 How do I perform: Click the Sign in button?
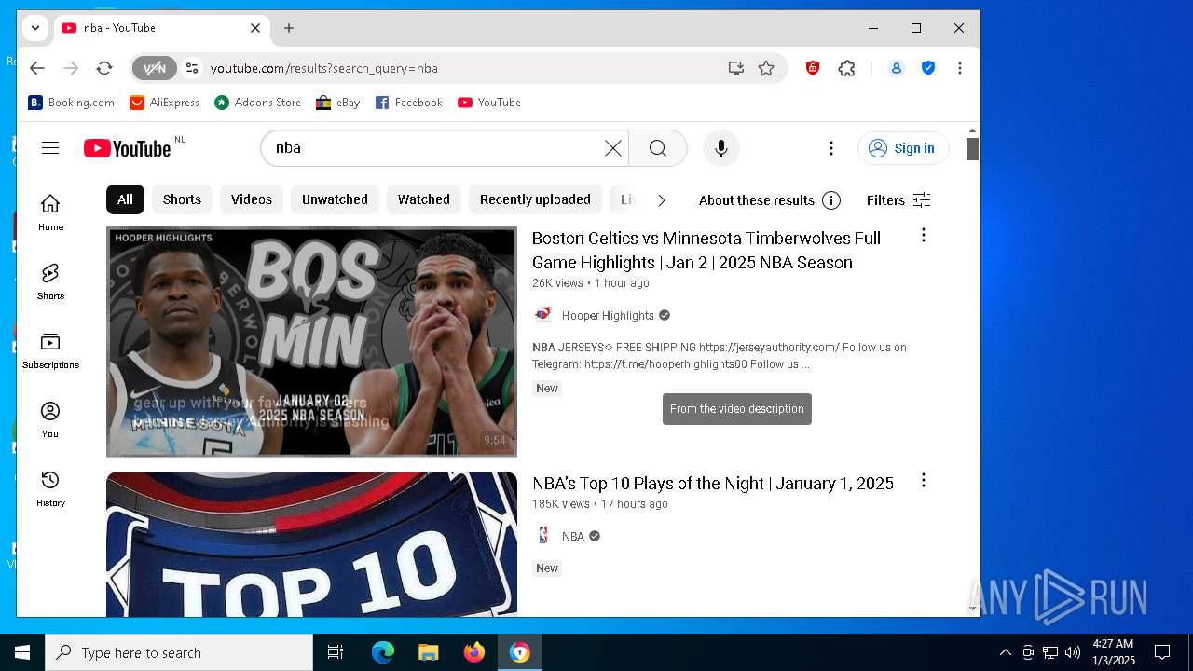[x=903, y=148]
